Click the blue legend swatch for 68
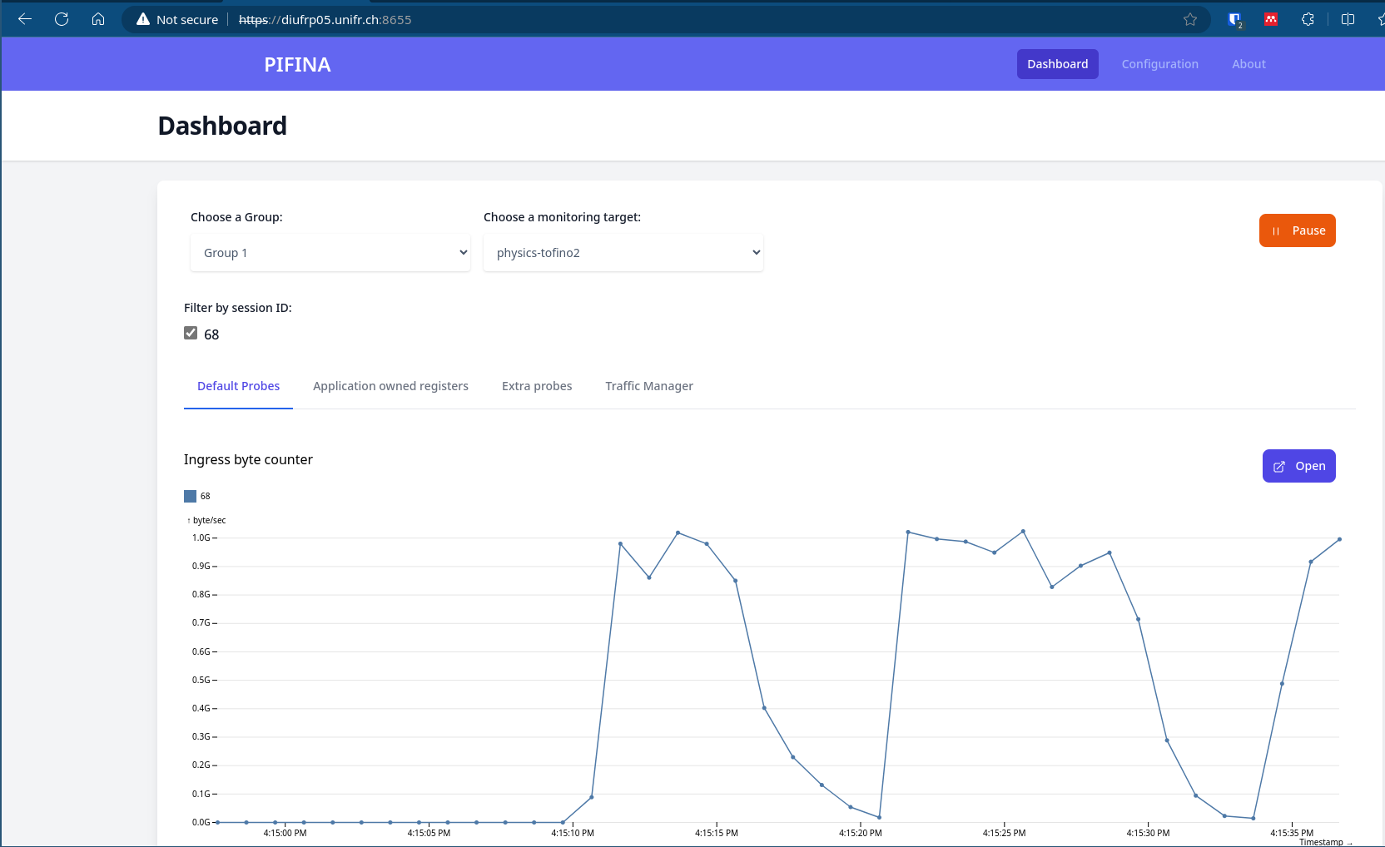The image size is (1385, 847). (x=191, y=496)
